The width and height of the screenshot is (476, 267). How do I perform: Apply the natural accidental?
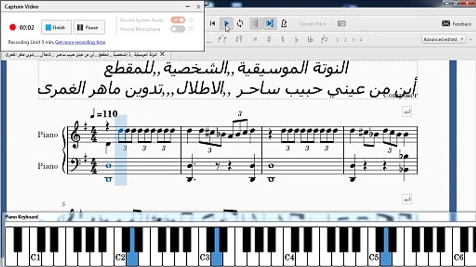[283, 39]
